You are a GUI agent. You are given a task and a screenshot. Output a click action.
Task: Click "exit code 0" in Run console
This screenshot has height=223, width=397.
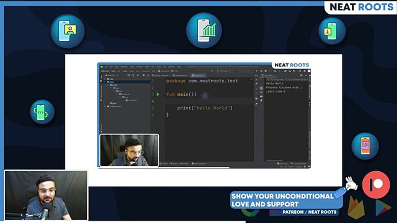point(276,92)
